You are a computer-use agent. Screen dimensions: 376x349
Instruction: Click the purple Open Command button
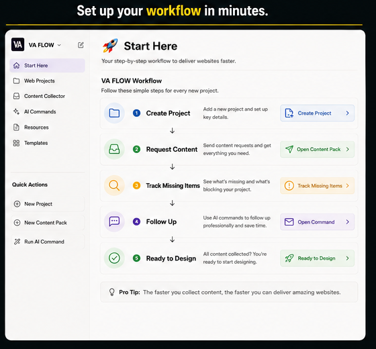tap(317, 222)
